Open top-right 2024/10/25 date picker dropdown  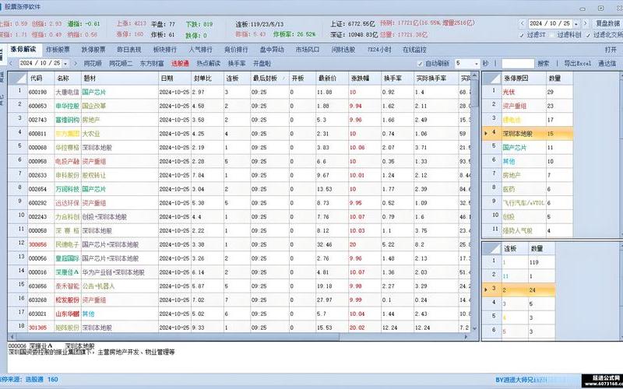576,24
